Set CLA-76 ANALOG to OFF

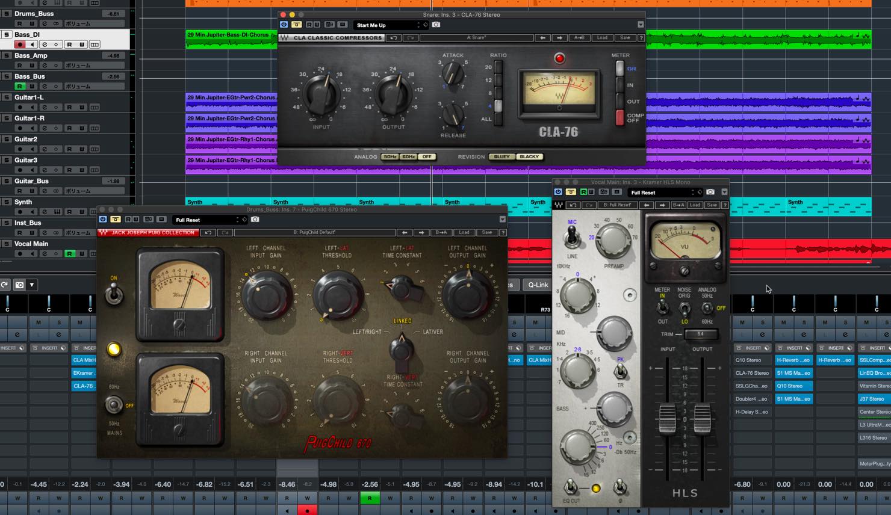pos(427,157)
